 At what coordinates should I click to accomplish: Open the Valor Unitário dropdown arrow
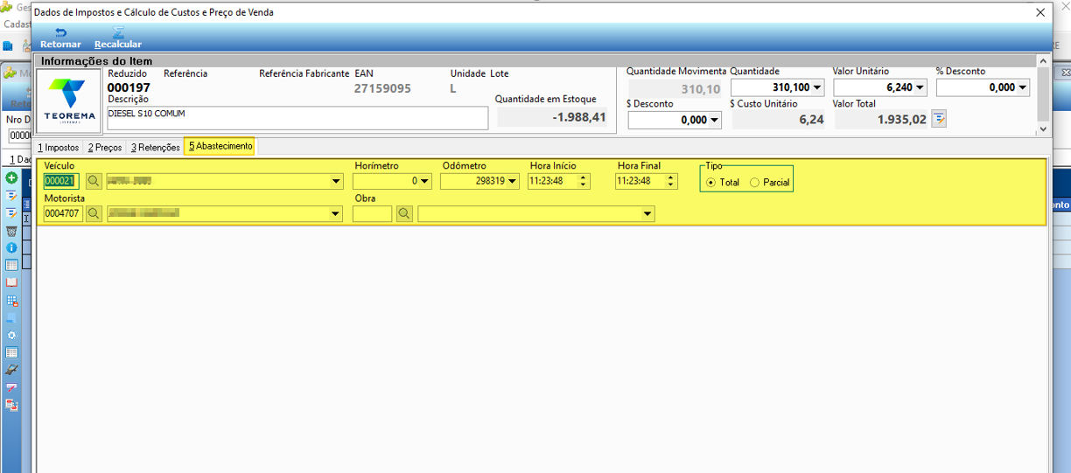tap(920, 87)
